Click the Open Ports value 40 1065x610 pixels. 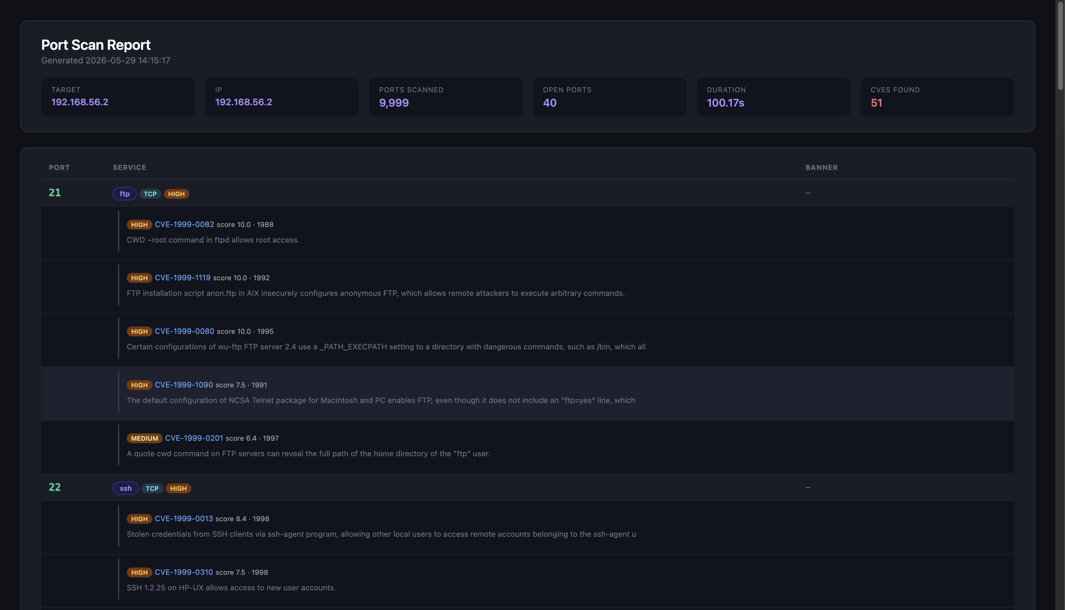coord(550,103)
